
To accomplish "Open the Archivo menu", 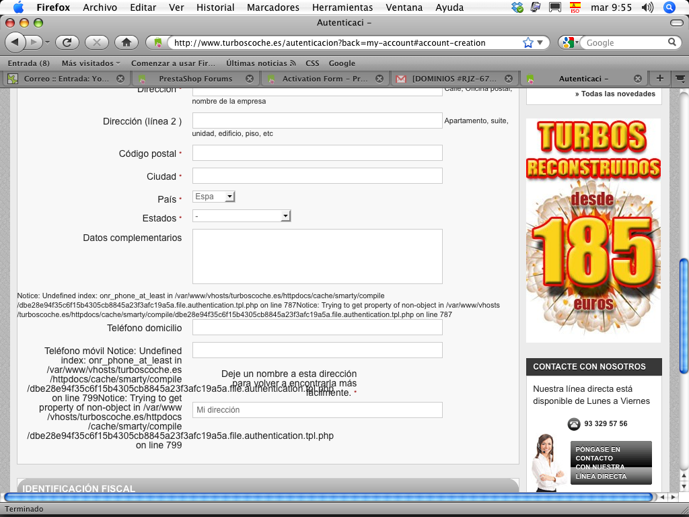I will pyautogui.click(x=100, y=7).
